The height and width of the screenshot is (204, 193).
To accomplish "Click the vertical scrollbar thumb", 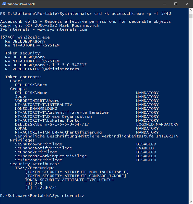I will (190, 16).
